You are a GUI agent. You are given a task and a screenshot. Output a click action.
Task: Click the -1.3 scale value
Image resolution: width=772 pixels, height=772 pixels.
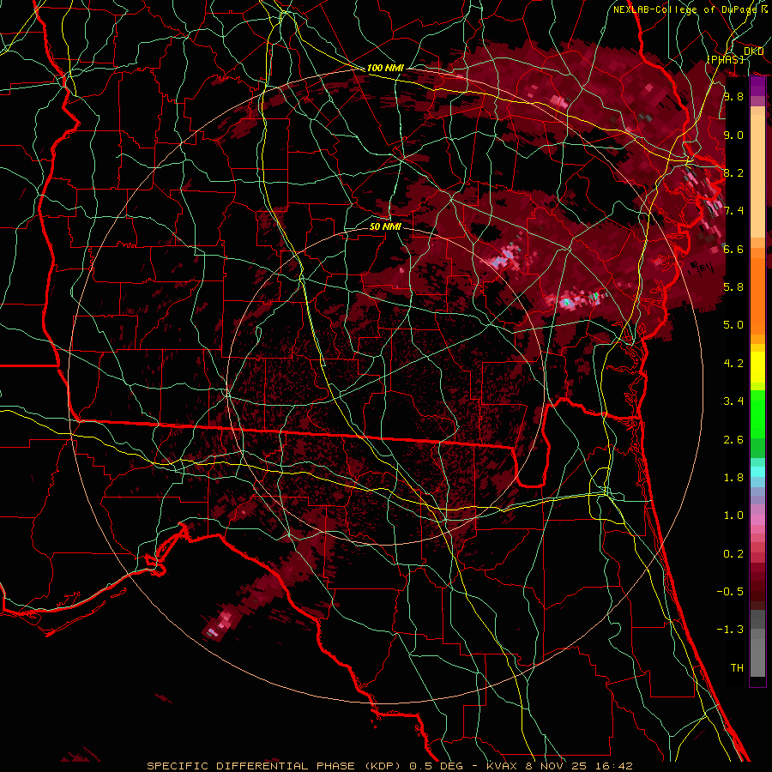click(730, 630)
